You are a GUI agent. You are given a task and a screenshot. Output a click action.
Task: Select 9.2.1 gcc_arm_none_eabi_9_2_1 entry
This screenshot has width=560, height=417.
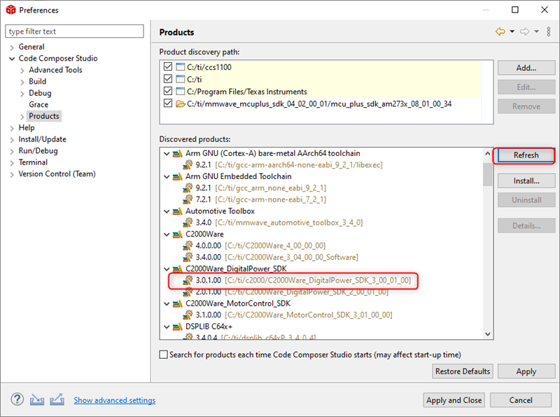point(254,188)
